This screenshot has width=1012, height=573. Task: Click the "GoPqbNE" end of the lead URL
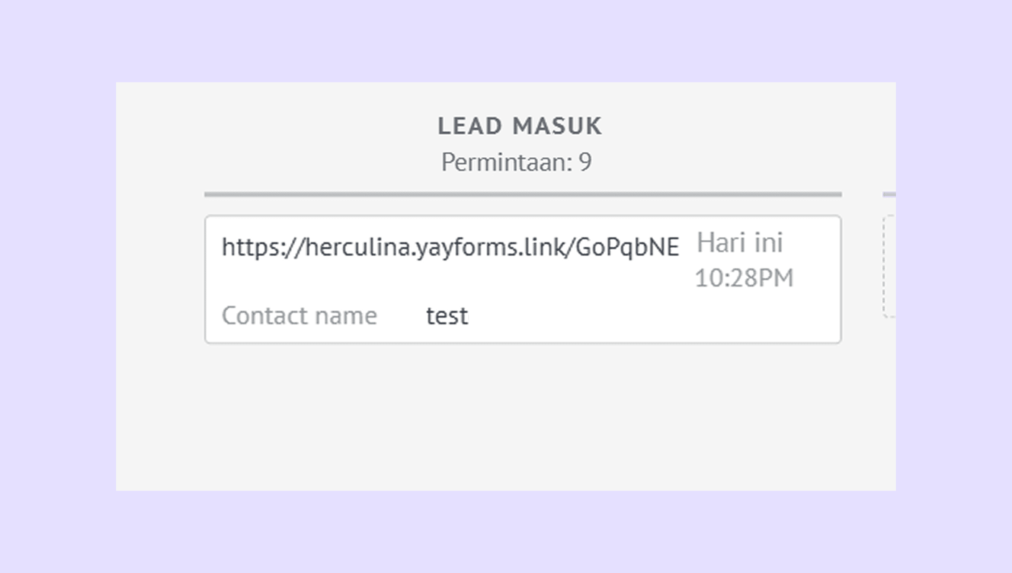[x=627, y=247]
